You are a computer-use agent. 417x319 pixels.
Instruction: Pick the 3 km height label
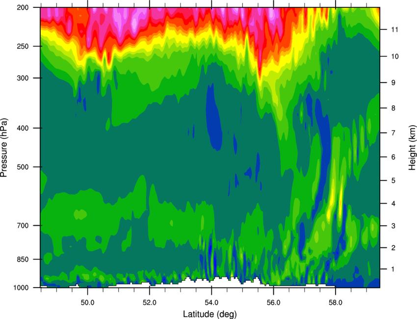pyautogui.click(x=393, y=226)
